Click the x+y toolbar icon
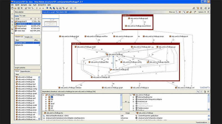The image size is (222, 124). click(29, 8)
